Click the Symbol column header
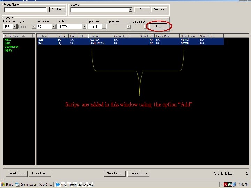This screenshot has width=251, height=188. (100, 36)
